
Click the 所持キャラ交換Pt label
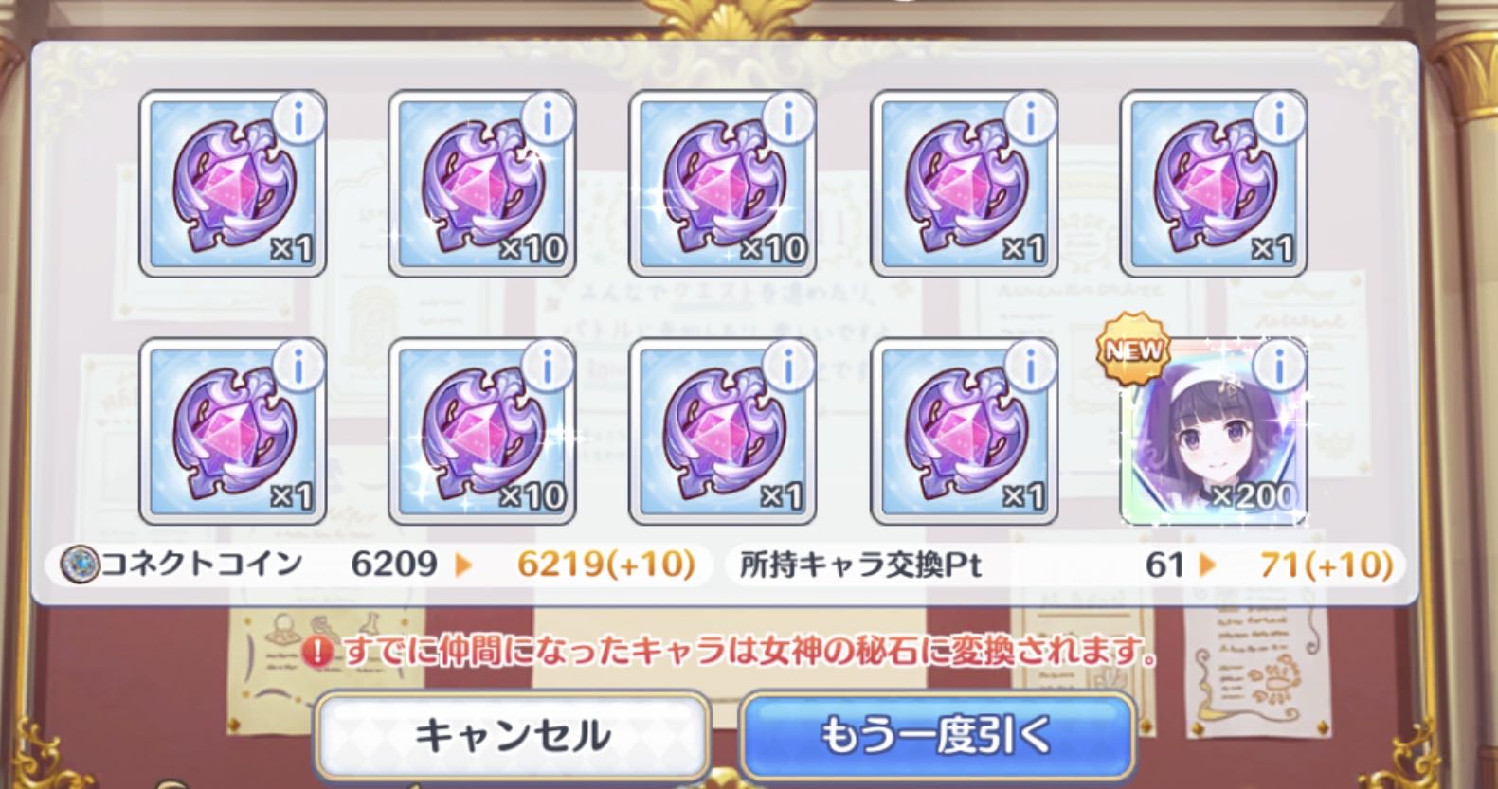click(860, 565)
